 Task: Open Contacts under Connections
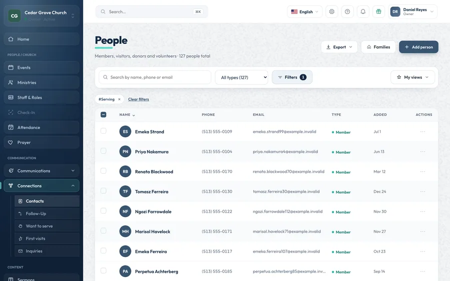(x=47, y=201)
